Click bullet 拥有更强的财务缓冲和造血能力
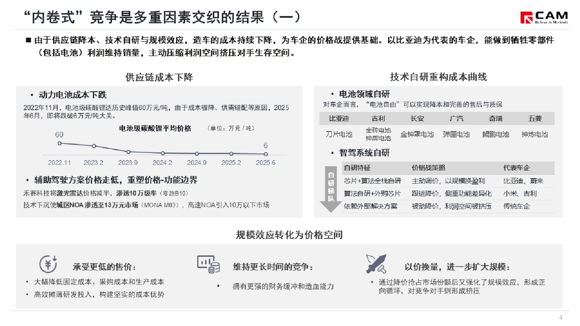This screenshot has height=326, width=580. (283, 287)
